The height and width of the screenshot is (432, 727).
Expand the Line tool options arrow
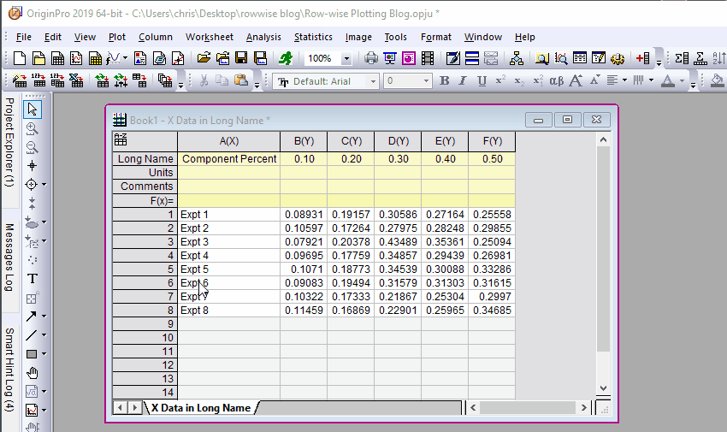(44, 335)
